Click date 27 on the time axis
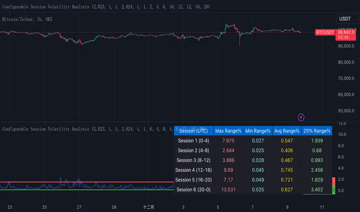Viewport: 360px width, 212px height. [79, 207]
